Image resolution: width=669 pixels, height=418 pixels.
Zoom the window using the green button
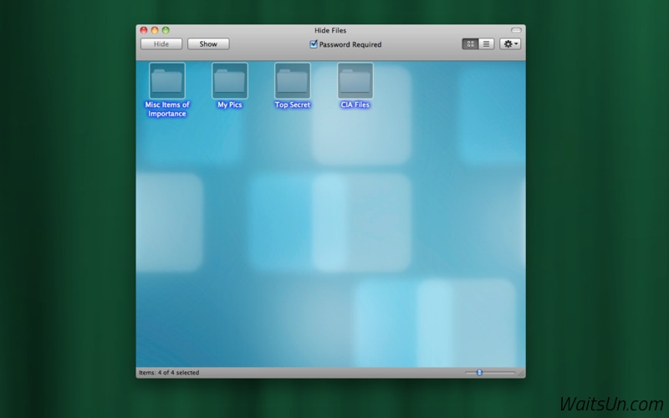point(166,30)
